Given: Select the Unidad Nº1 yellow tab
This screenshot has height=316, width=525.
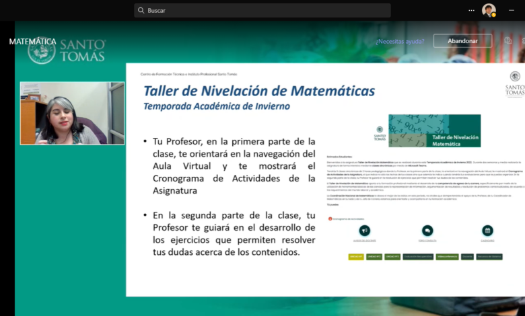Looking at the screenshot, I should (356, 257).
